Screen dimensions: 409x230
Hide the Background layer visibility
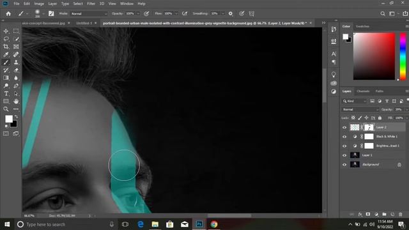(x=344, y=165)
